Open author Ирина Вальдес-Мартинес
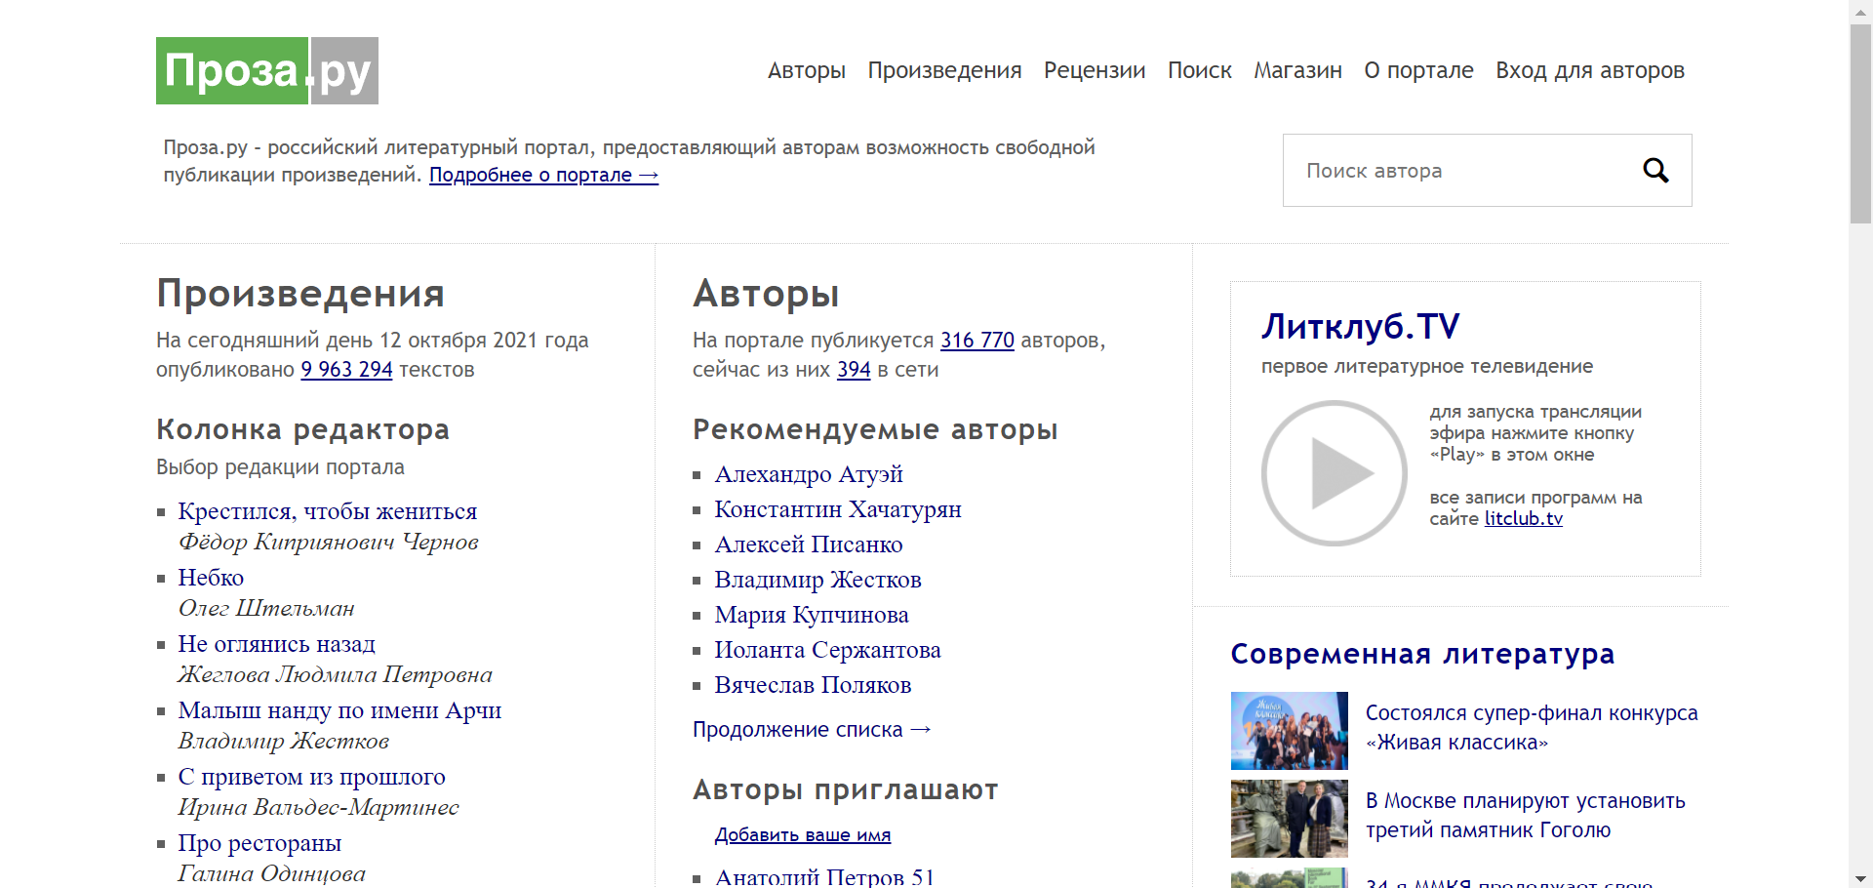Image resolution: width=1873 pixels, height=888 pixels. coord(318,807)
